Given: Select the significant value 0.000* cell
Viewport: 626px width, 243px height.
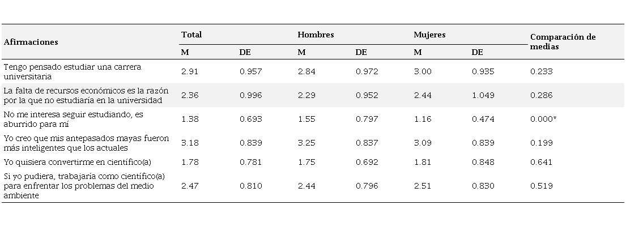Looking at the screenshot, I should 543,119.
